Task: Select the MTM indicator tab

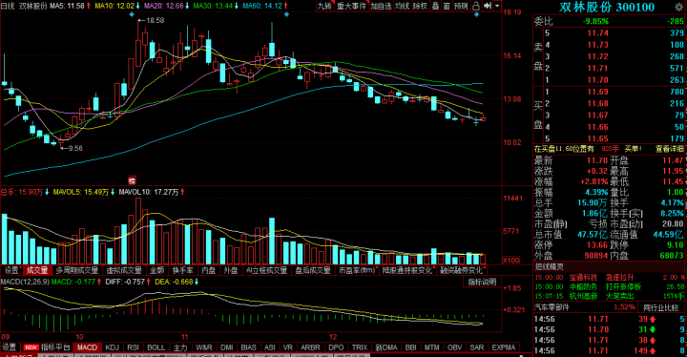Action: tap(431, 347)
